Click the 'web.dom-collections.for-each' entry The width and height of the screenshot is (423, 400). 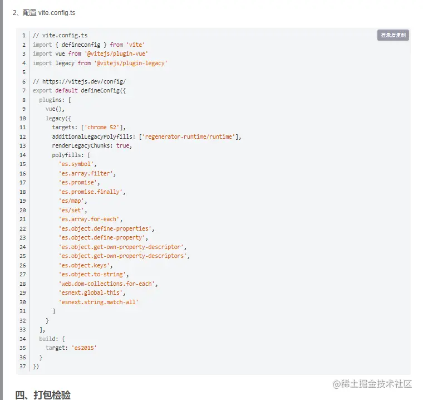[108, 284]
